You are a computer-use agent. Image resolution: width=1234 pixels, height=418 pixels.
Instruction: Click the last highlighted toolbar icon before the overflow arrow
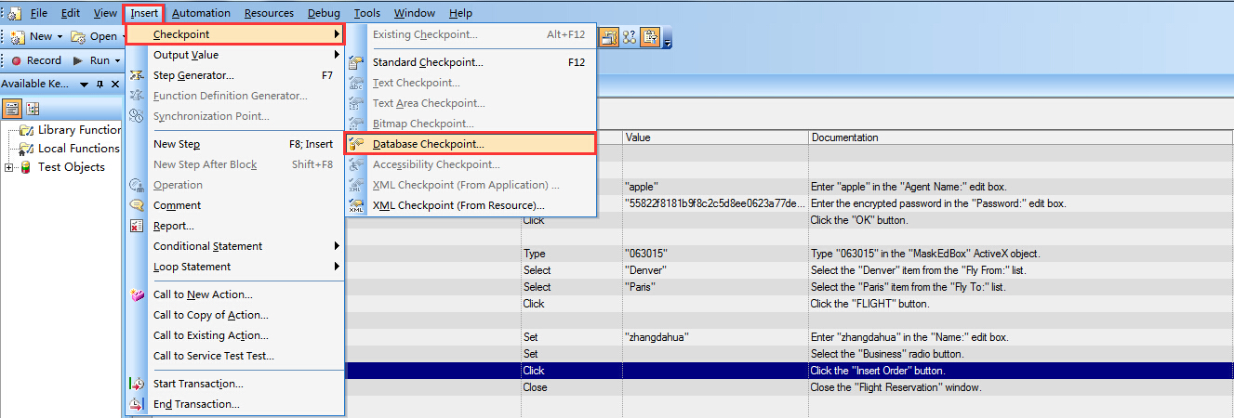pos(651,36)
